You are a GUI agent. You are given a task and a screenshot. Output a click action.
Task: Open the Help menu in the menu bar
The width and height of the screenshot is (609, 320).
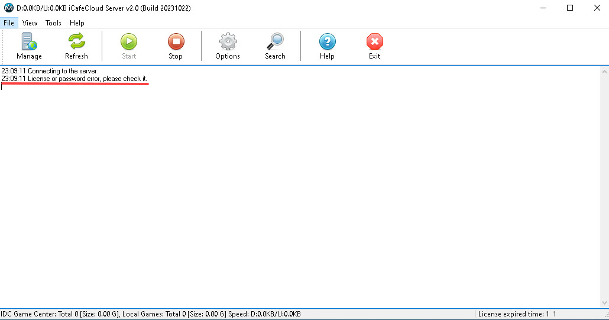point(77,22)
